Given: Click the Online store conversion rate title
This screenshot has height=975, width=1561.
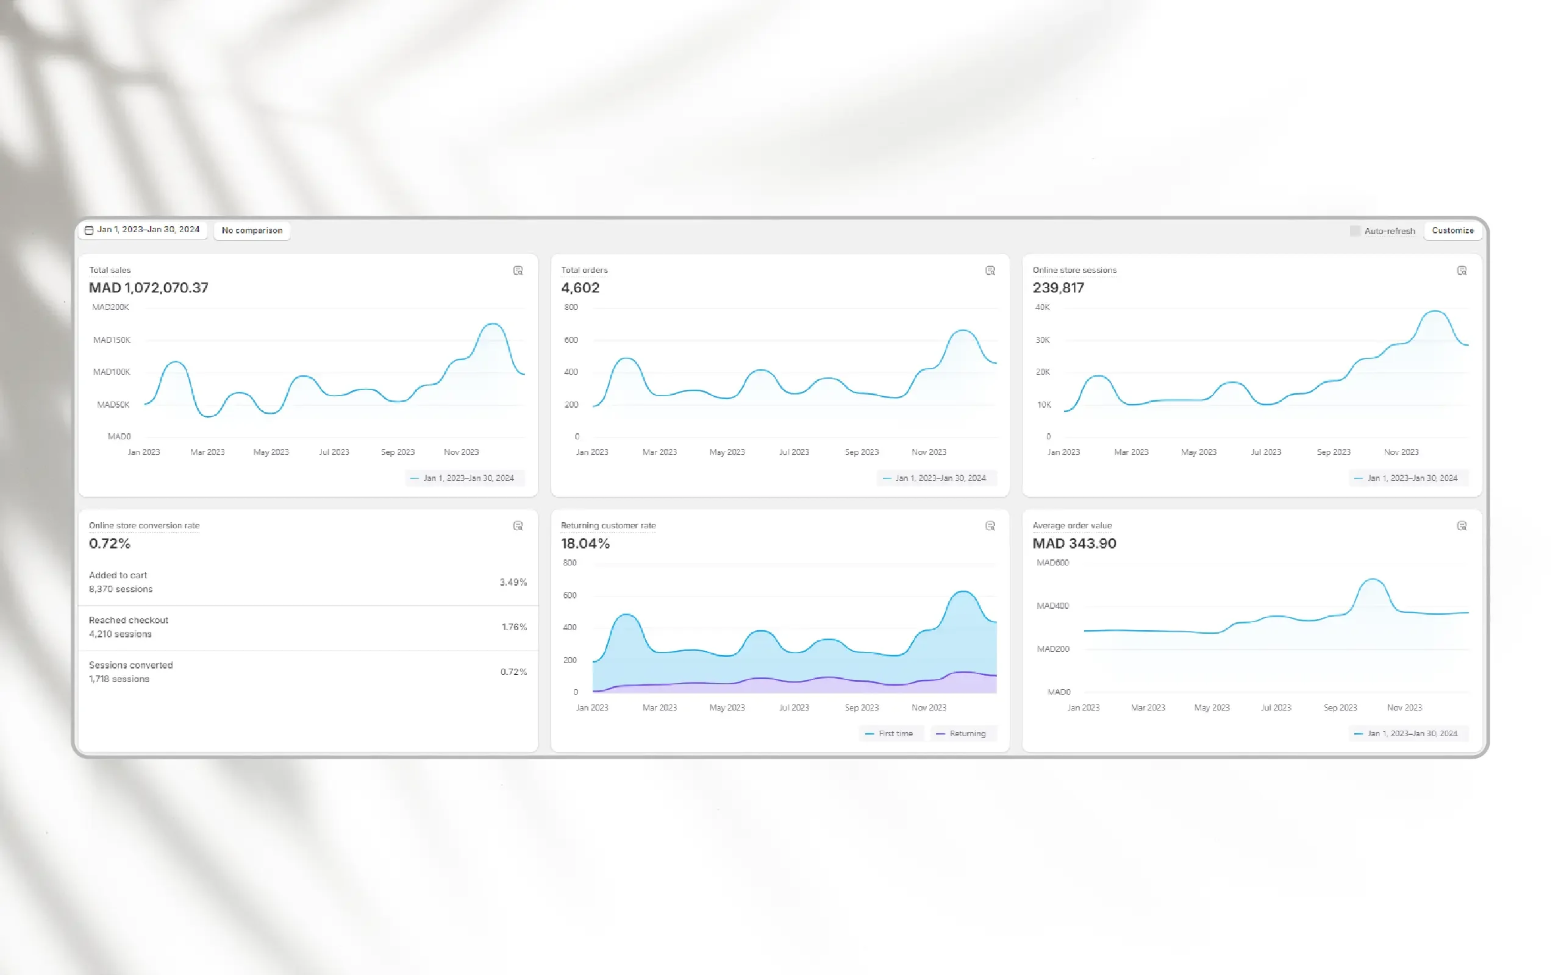Looking at the screenshot, I should pos(144,525).
